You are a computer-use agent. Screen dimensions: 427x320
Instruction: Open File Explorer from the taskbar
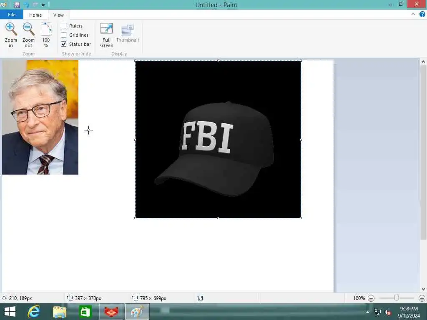pyautogui.click(x=59, y=312)
